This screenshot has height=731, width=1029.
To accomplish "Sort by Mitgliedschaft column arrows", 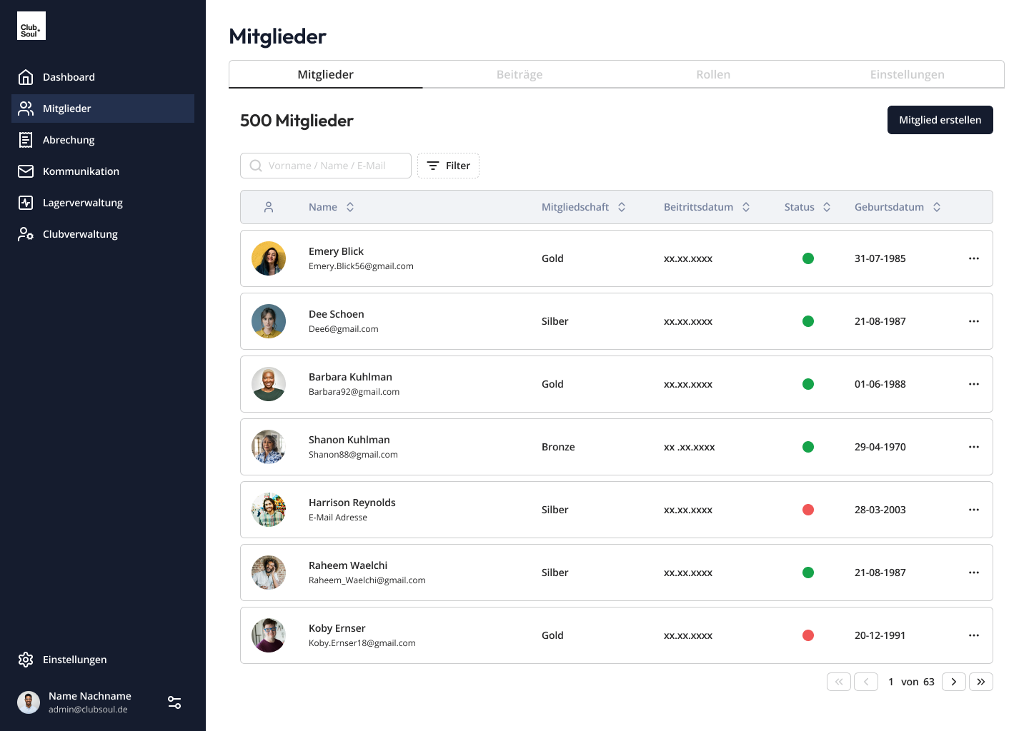I will point(622,207).
